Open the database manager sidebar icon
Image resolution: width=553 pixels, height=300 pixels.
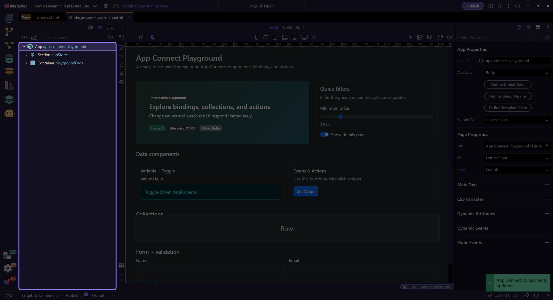click(x=9, y=58)
